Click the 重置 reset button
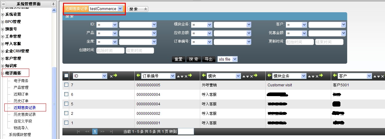385x139 pixels. 178,59
